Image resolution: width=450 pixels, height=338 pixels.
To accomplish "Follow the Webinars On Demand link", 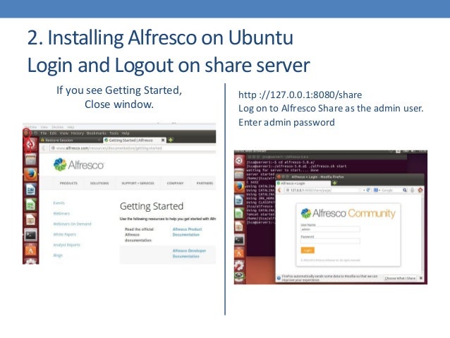I will pyautogui.click(x=73, y=224).
